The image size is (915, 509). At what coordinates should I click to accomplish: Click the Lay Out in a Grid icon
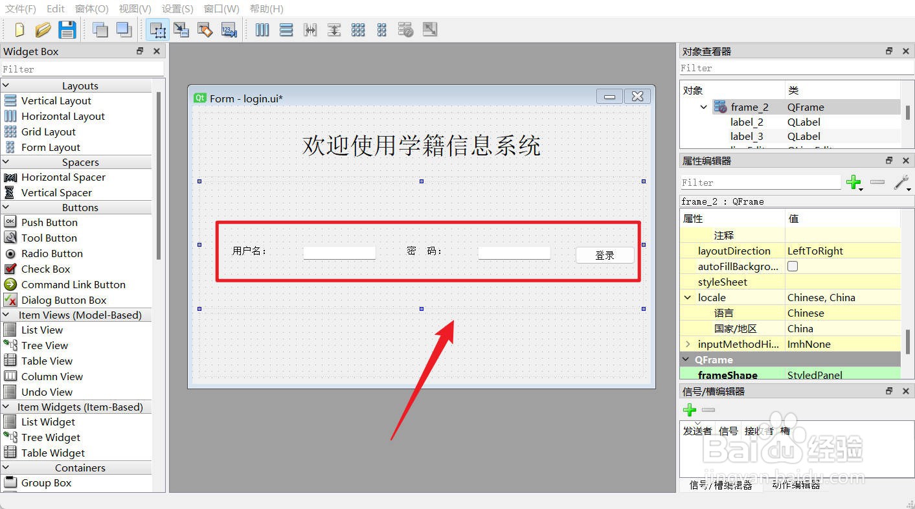pos(358,29)
